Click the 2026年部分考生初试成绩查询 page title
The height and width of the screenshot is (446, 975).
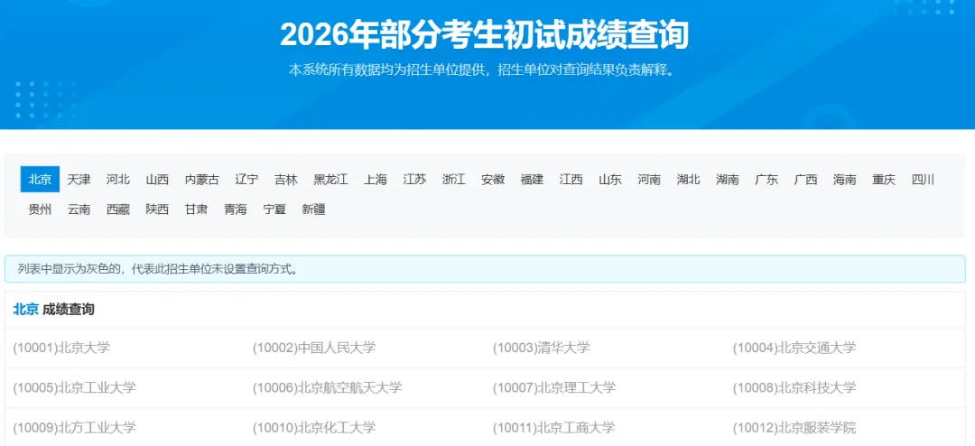pos(485,35)
